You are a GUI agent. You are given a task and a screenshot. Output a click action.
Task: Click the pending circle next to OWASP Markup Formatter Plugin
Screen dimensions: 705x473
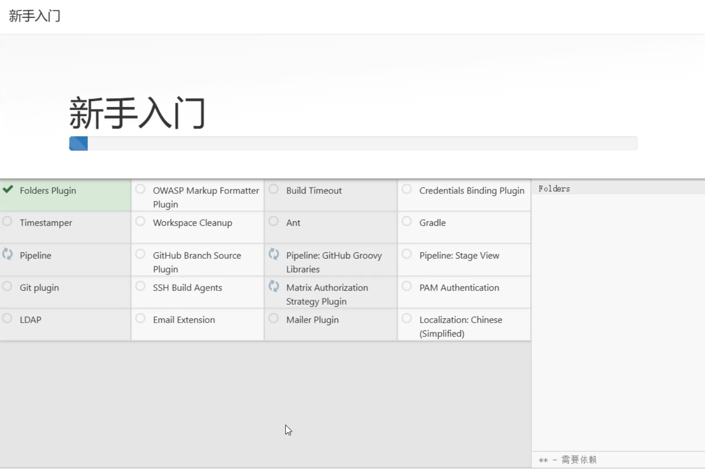(x=140, y=189)
